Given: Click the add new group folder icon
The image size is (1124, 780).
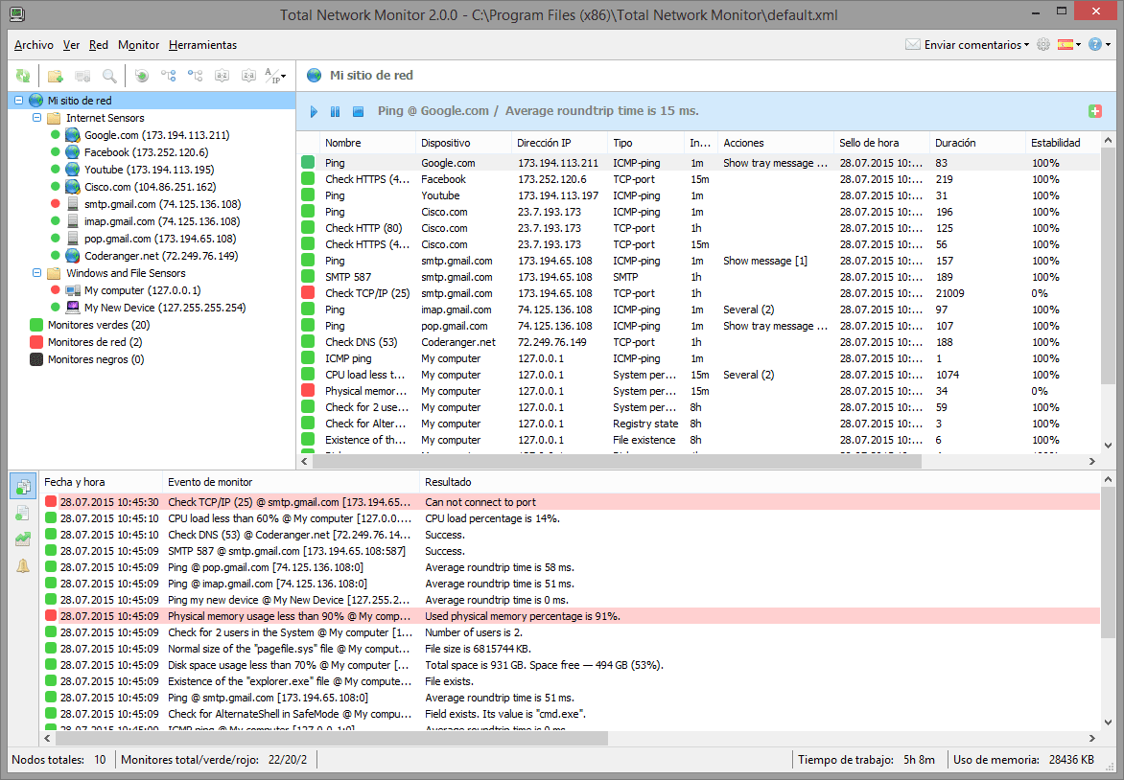Looking at the screenshot, I should (x=56, y=76).
